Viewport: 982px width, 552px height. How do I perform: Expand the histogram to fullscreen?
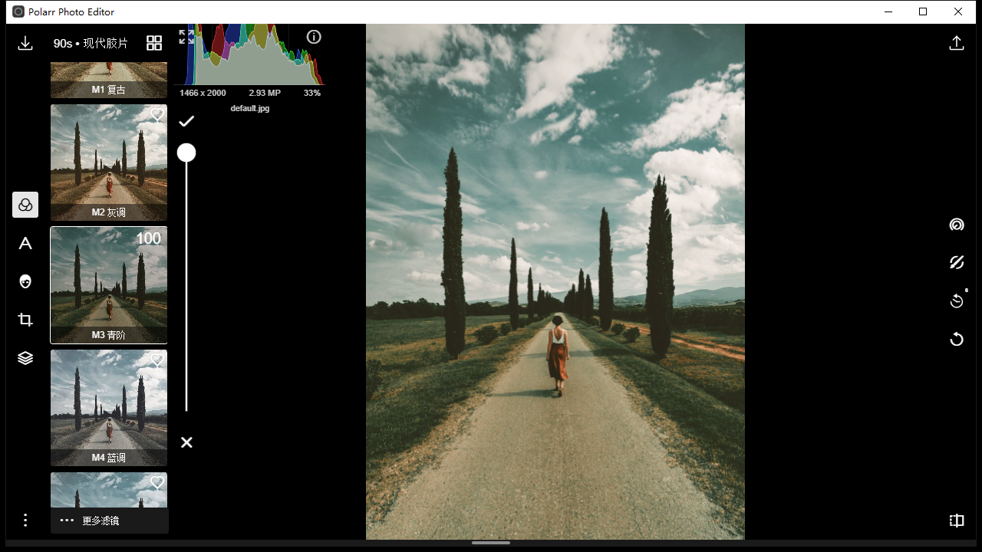pos(186,36)
